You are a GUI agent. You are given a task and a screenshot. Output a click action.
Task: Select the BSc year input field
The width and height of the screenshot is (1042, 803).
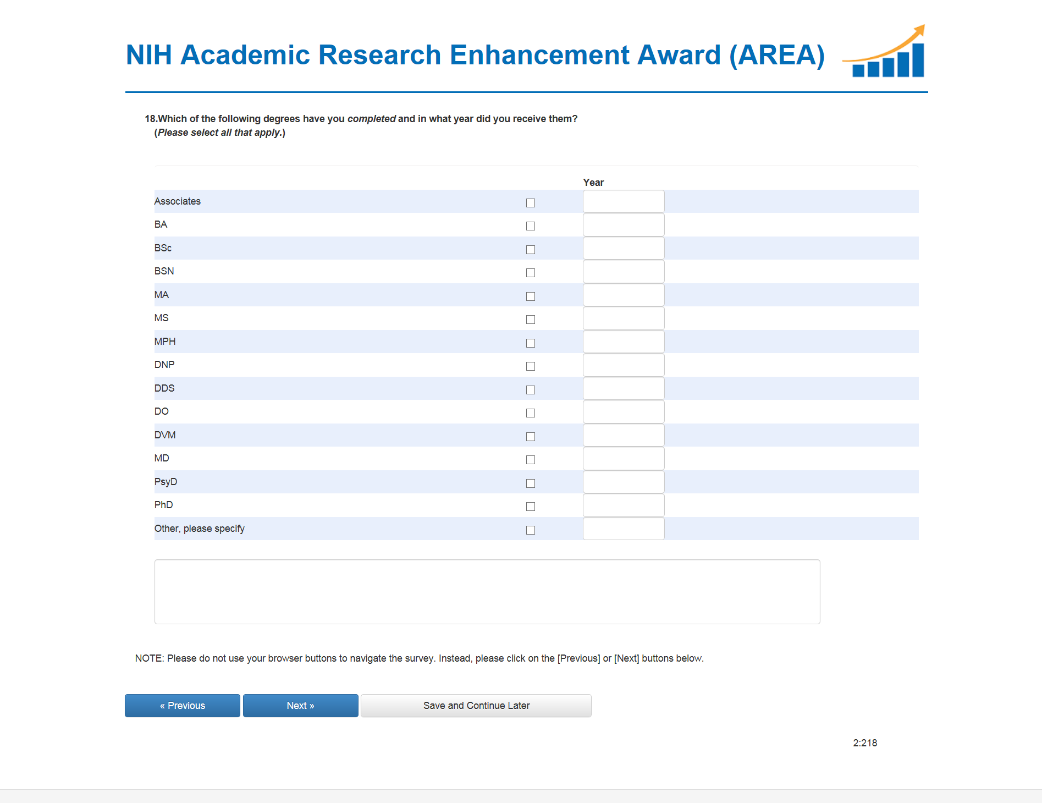[x=624, y=248]
